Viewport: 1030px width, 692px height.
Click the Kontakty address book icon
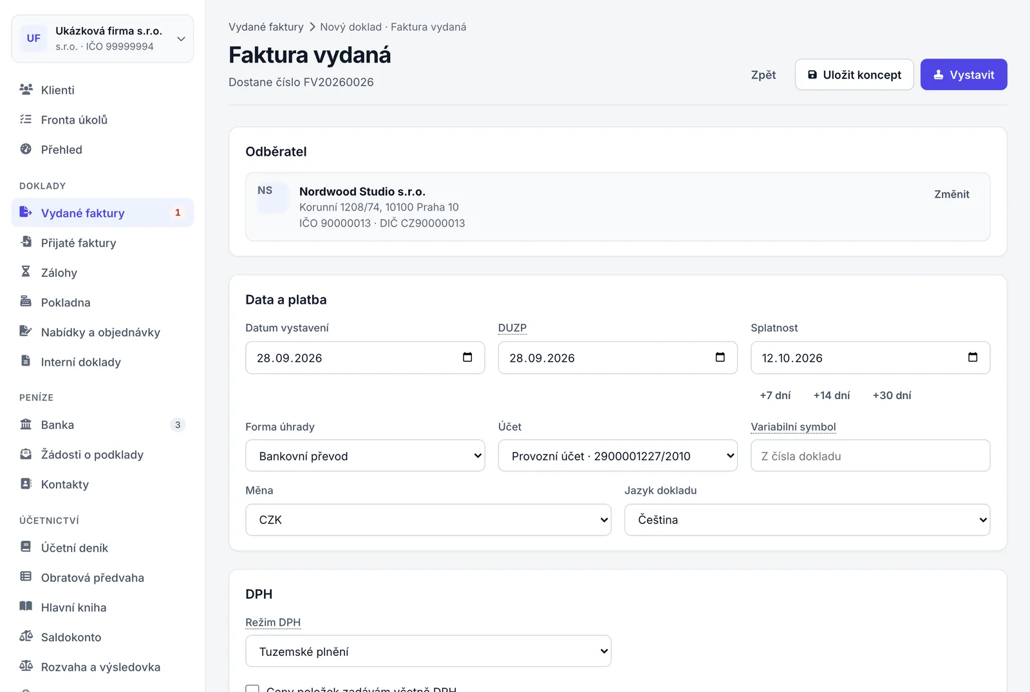point(26,483)
